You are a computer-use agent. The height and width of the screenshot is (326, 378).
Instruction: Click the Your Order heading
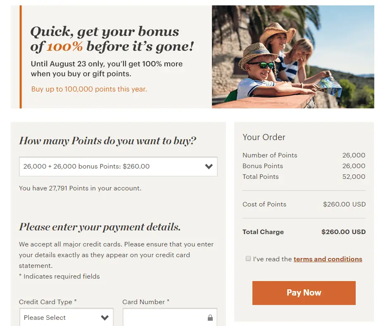pyautogui.click(x=264, y=137)
